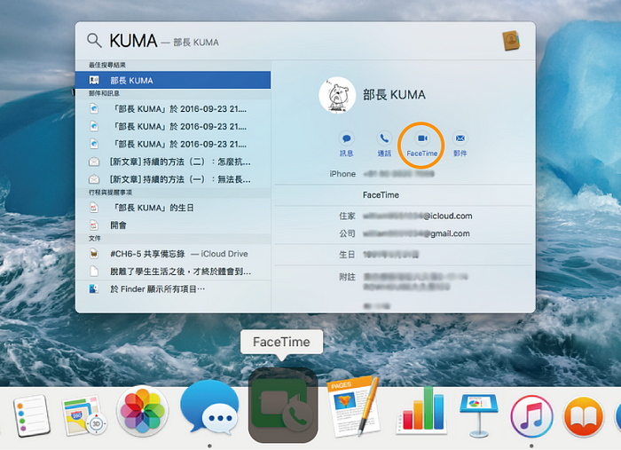Click the 生日 birthday value

390,255
